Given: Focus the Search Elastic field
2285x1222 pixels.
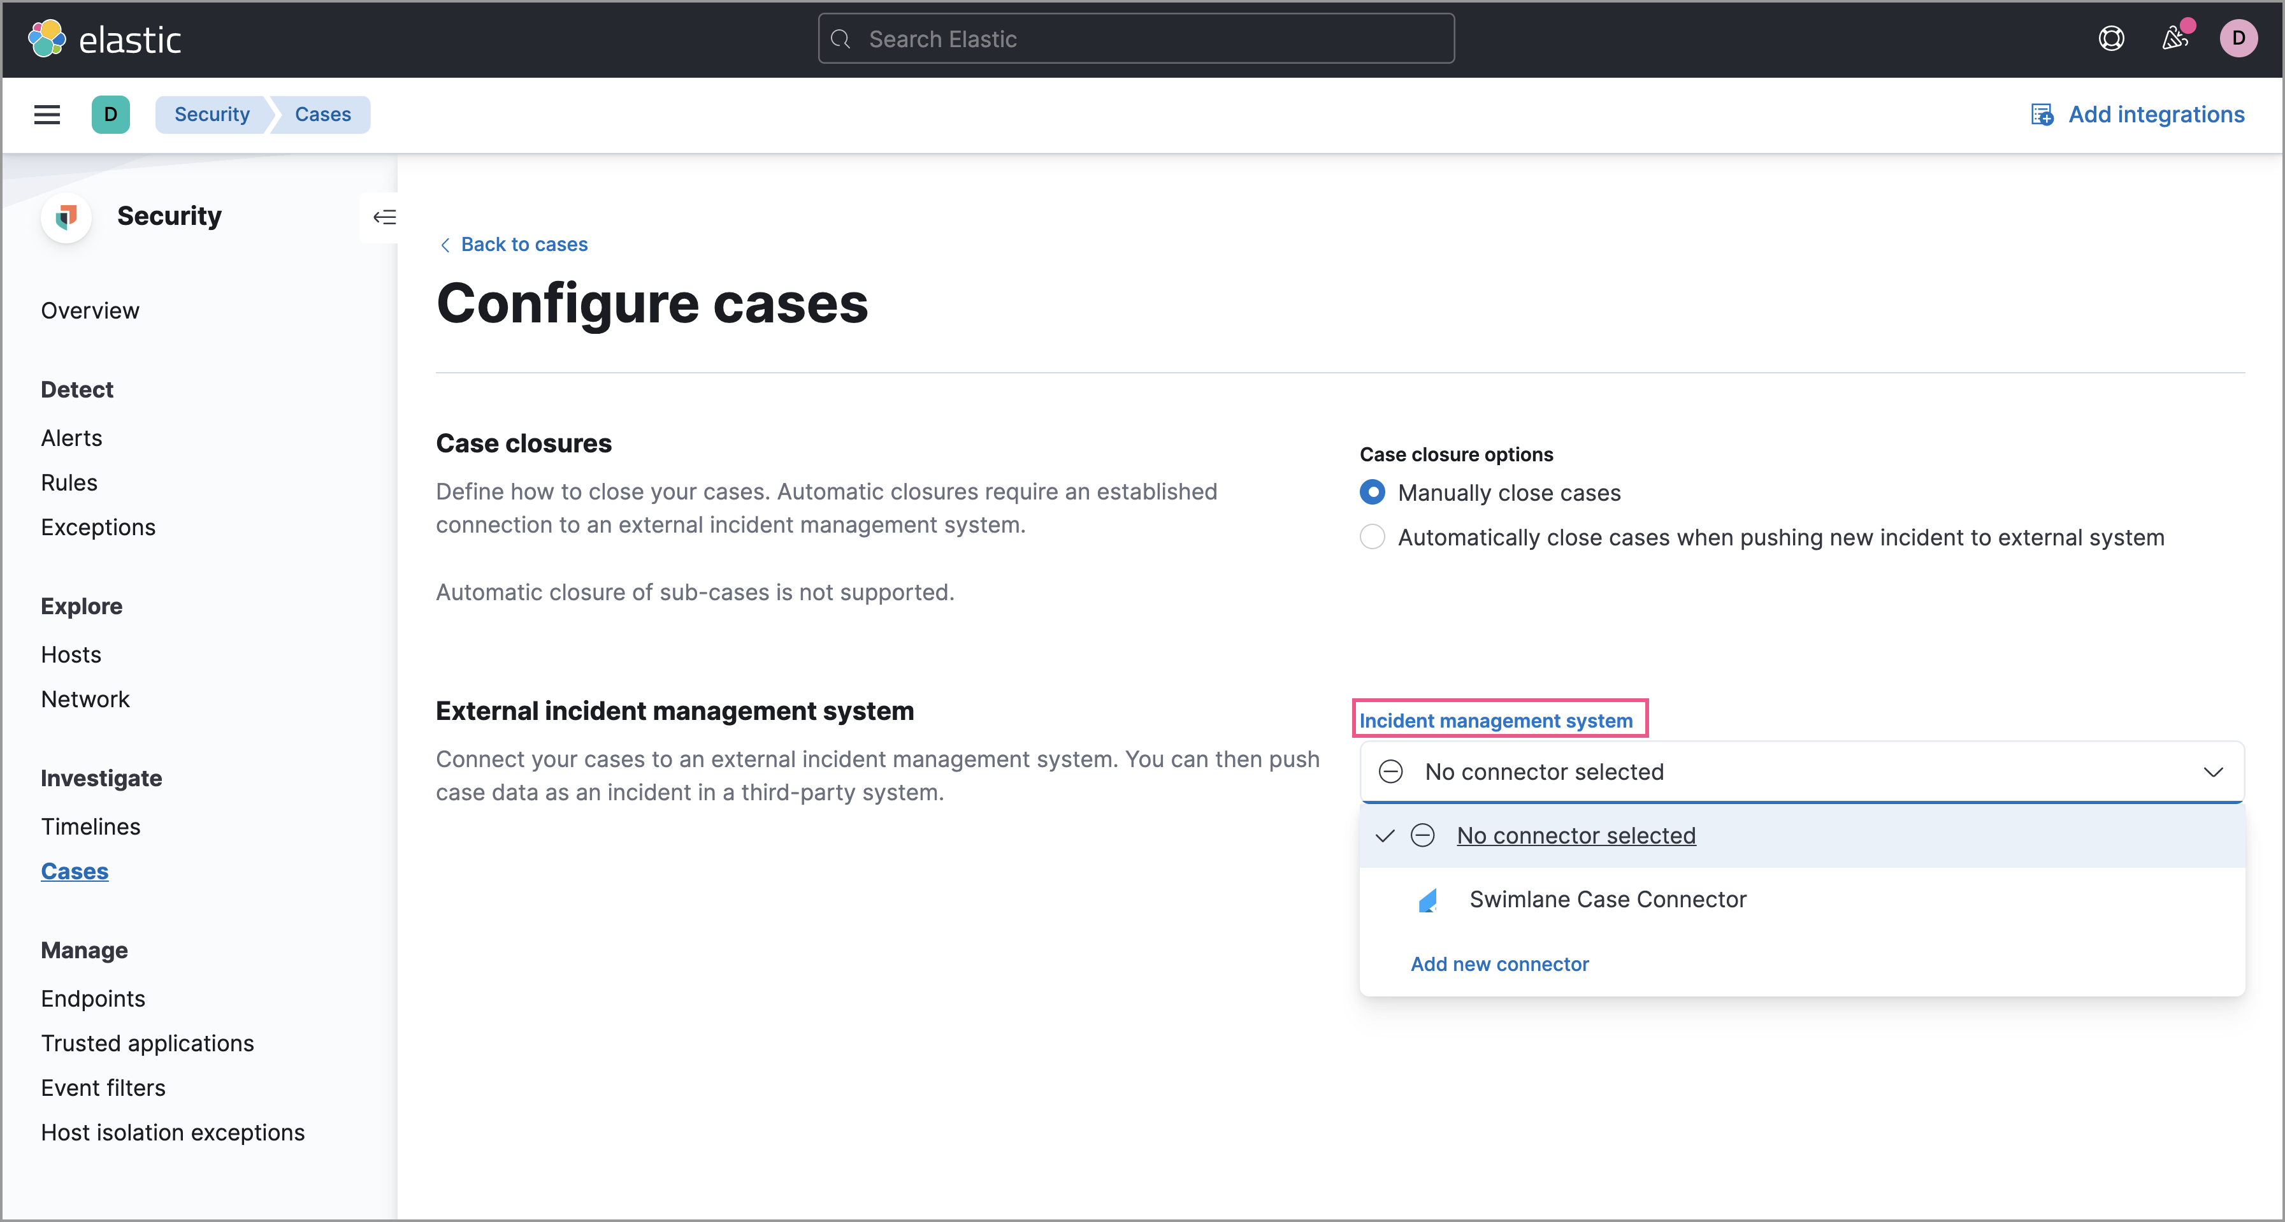Looking at the screenshot, I should tap(1135, 39).
